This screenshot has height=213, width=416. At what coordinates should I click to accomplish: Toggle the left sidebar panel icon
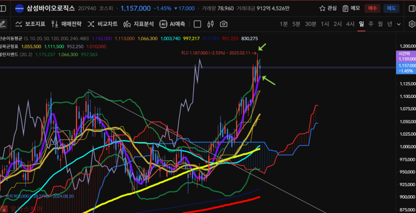pyautogui.click(x=2, y=9)
